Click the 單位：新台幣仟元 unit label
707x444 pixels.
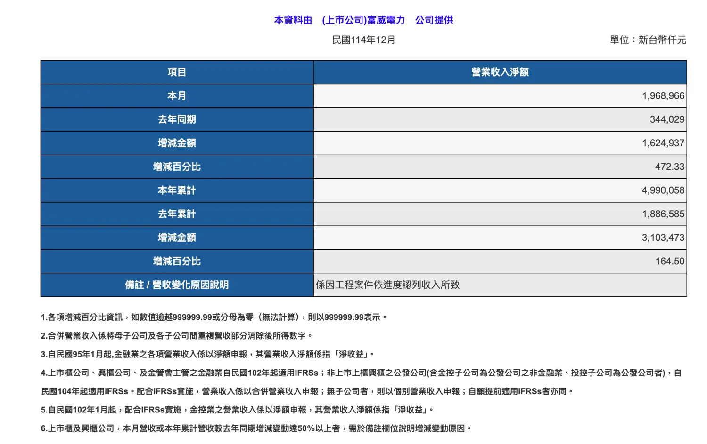(x=648, y=40)
